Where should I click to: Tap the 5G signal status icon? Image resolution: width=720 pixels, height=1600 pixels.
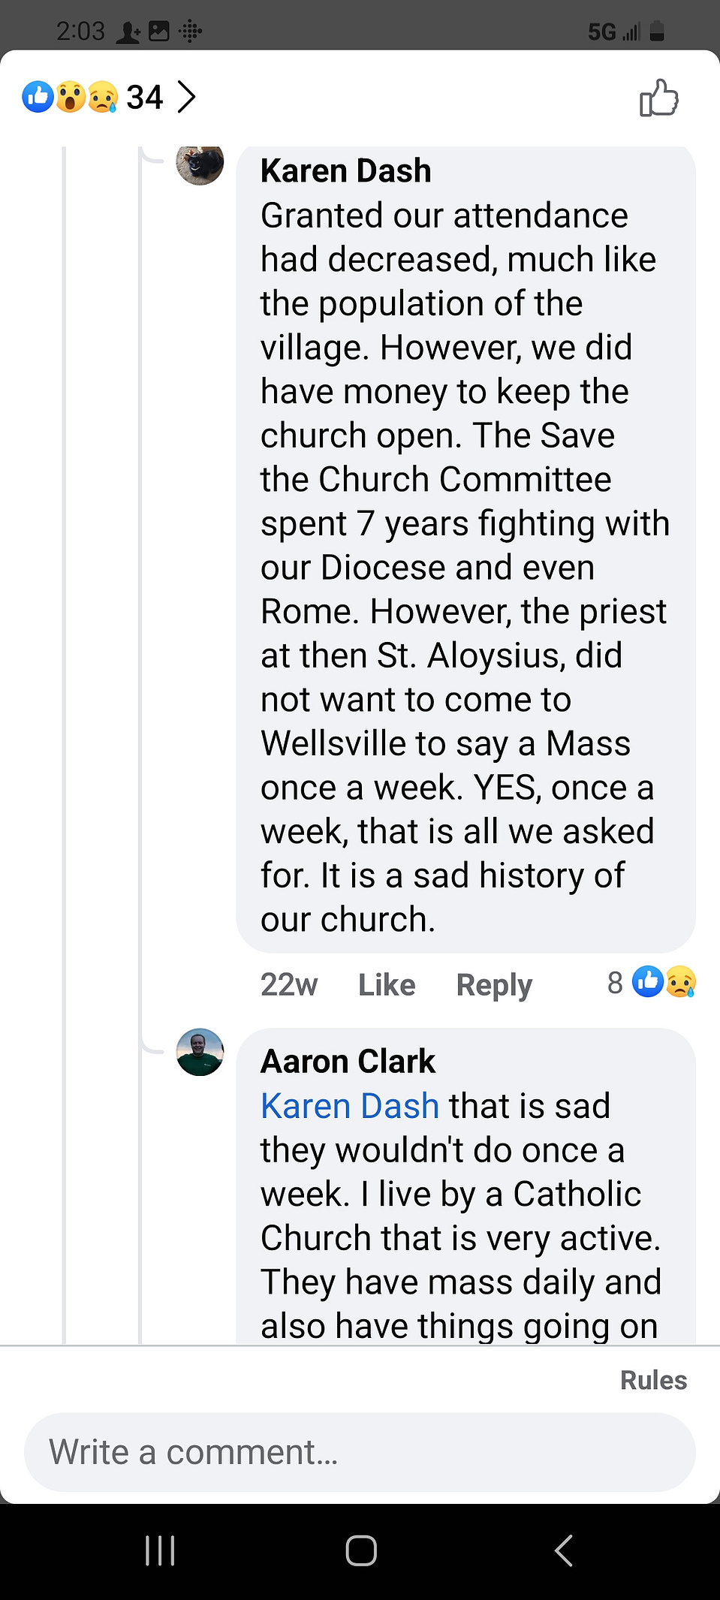614,32
